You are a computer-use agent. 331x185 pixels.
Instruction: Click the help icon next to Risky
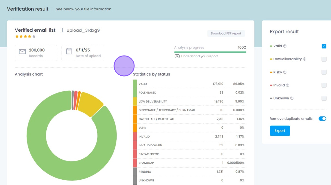[285, 72]
